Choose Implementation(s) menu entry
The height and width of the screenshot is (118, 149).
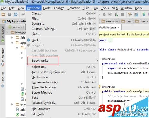62,82
